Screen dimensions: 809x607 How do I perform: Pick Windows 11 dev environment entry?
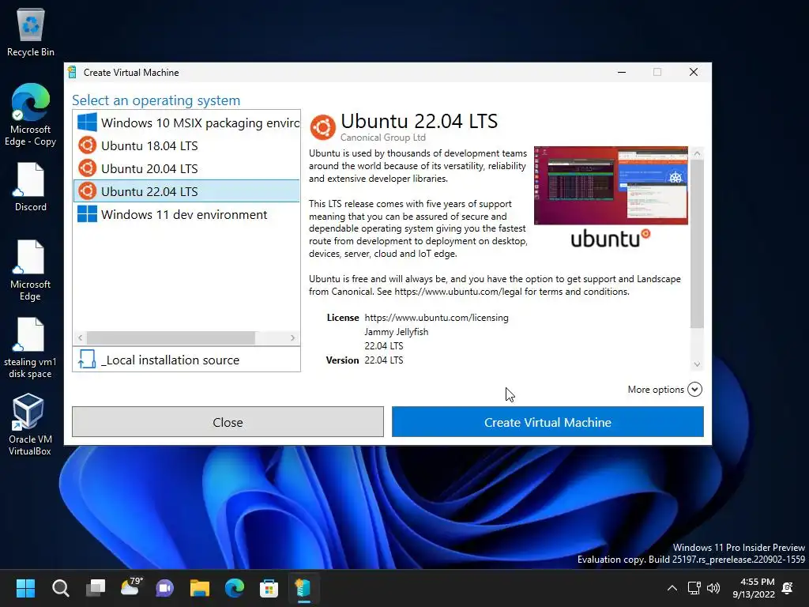pyautogui.click(x=186, y=214)
